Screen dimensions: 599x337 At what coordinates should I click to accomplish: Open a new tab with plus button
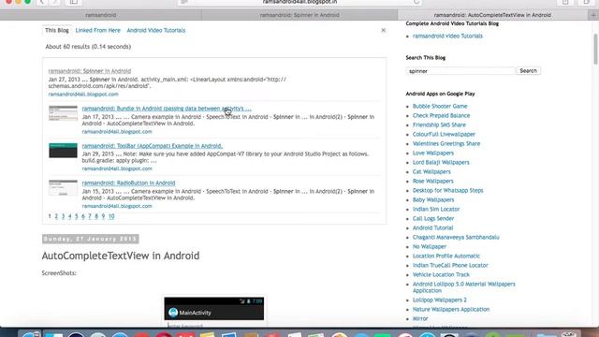(x=593, y=15)
